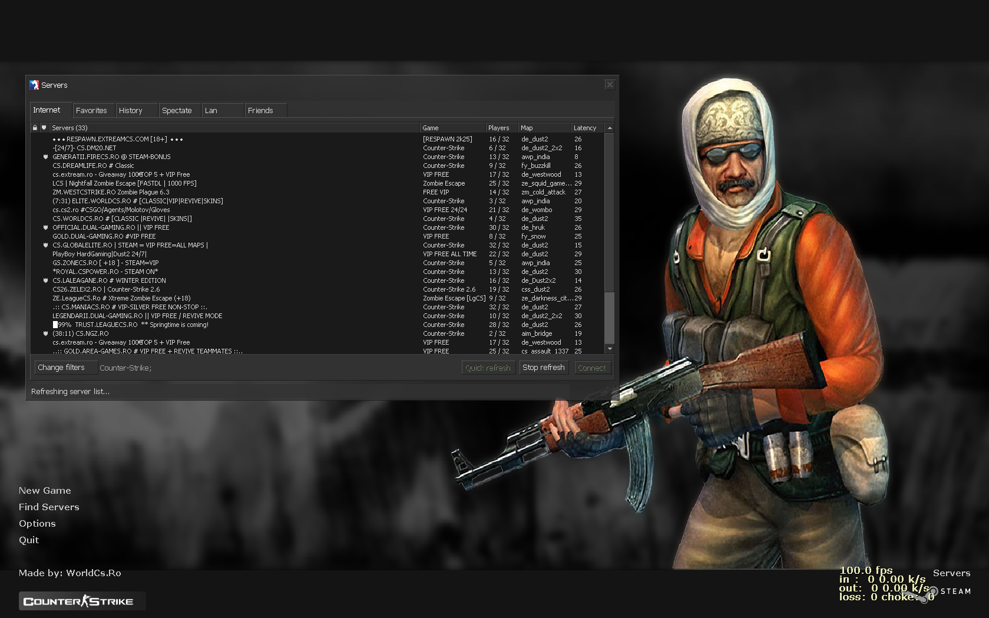Click the server list scrollbar thumb
The width and height of the screenshot is (989, 618).
[610, 318]
